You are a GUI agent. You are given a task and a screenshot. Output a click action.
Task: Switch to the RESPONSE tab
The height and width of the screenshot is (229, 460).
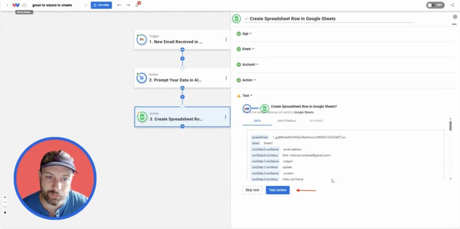pos(317,121)
